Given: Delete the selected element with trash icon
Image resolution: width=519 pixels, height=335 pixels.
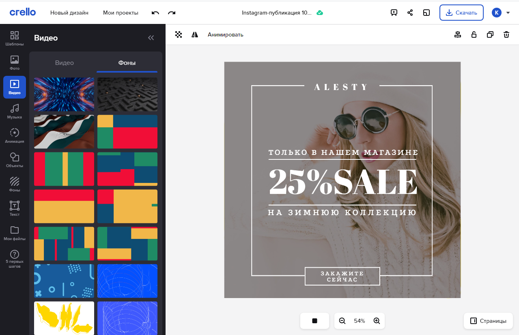Looking at the screenshot, I should coord(506,34).
